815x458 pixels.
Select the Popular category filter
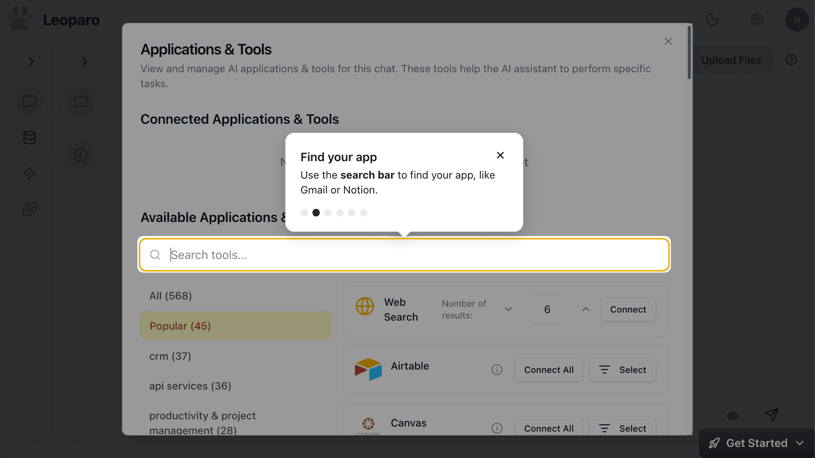[x=235, y=325]
